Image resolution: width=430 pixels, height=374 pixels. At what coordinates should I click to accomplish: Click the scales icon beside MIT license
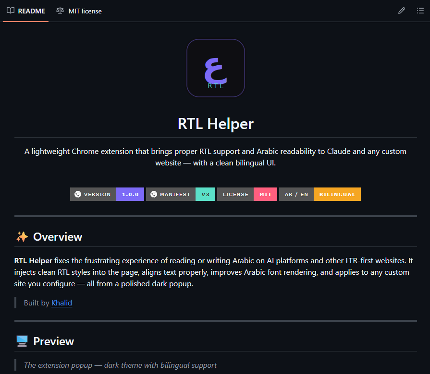tap(60, 11)
